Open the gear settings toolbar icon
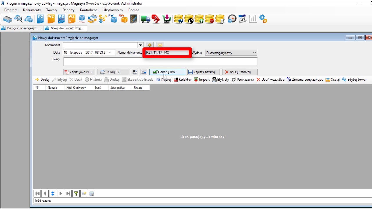The image size is (372, 209). [263, 19]
